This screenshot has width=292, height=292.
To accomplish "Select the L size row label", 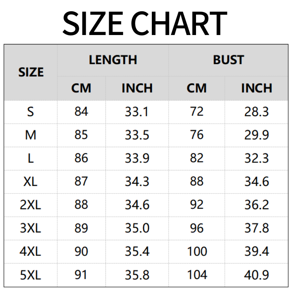I will pyautogui.click(x=31, y=158).
